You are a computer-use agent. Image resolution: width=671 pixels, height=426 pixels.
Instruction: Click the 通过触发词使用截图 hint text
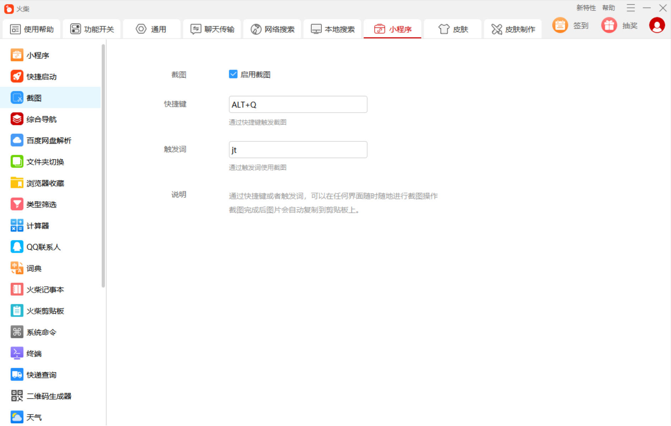pyautogui.click(x=258, y=167)
